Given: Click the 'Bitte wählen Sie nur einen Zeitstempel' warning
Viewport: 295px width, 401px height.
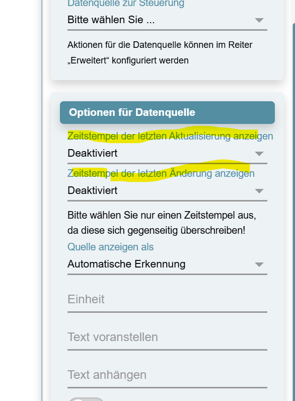Looking at the screenshot, I should [x=162, y=223].
